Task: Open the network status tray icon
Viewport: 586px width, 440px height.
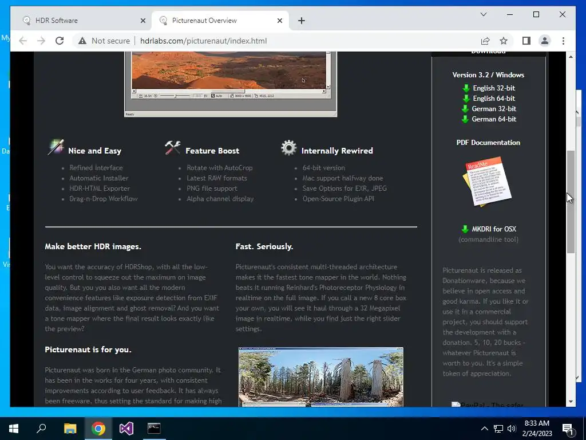Action: pyautogui.click(x=498, y=429)
